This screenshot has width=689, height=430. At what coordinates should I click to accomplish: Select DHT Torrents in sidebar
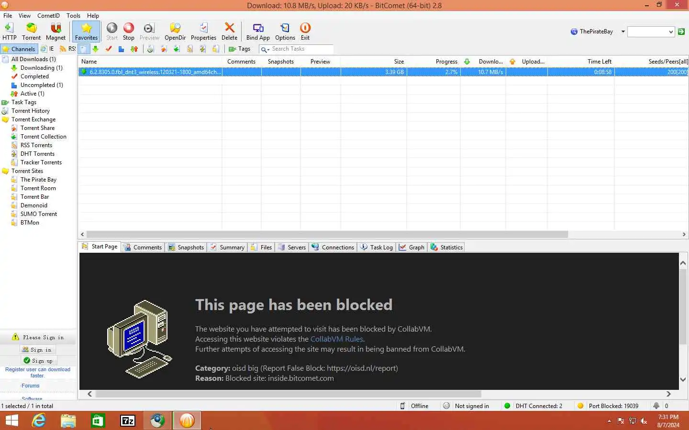pos(37,154)
